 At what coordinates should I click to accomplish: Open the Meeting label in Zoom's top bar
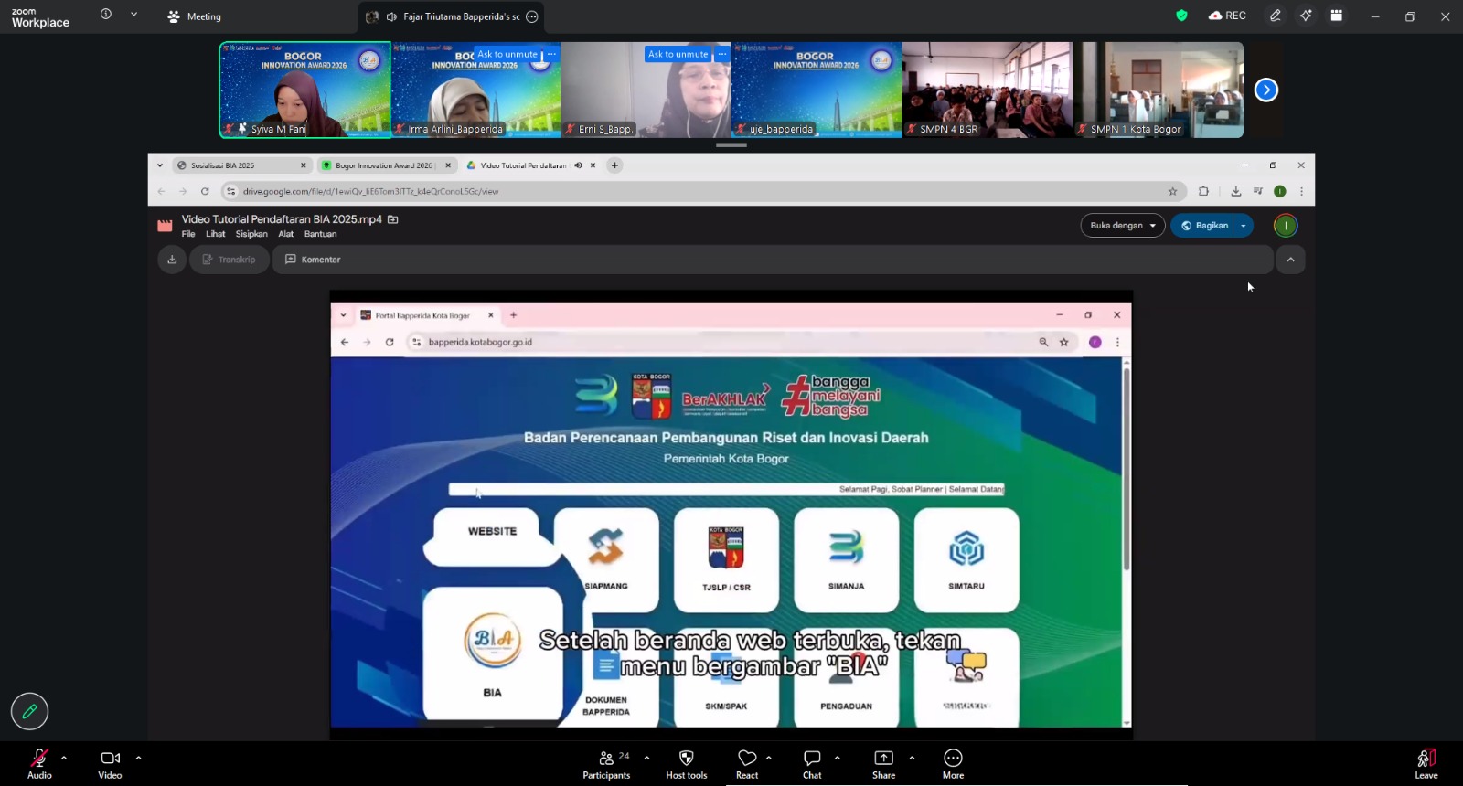pos(194,16)
